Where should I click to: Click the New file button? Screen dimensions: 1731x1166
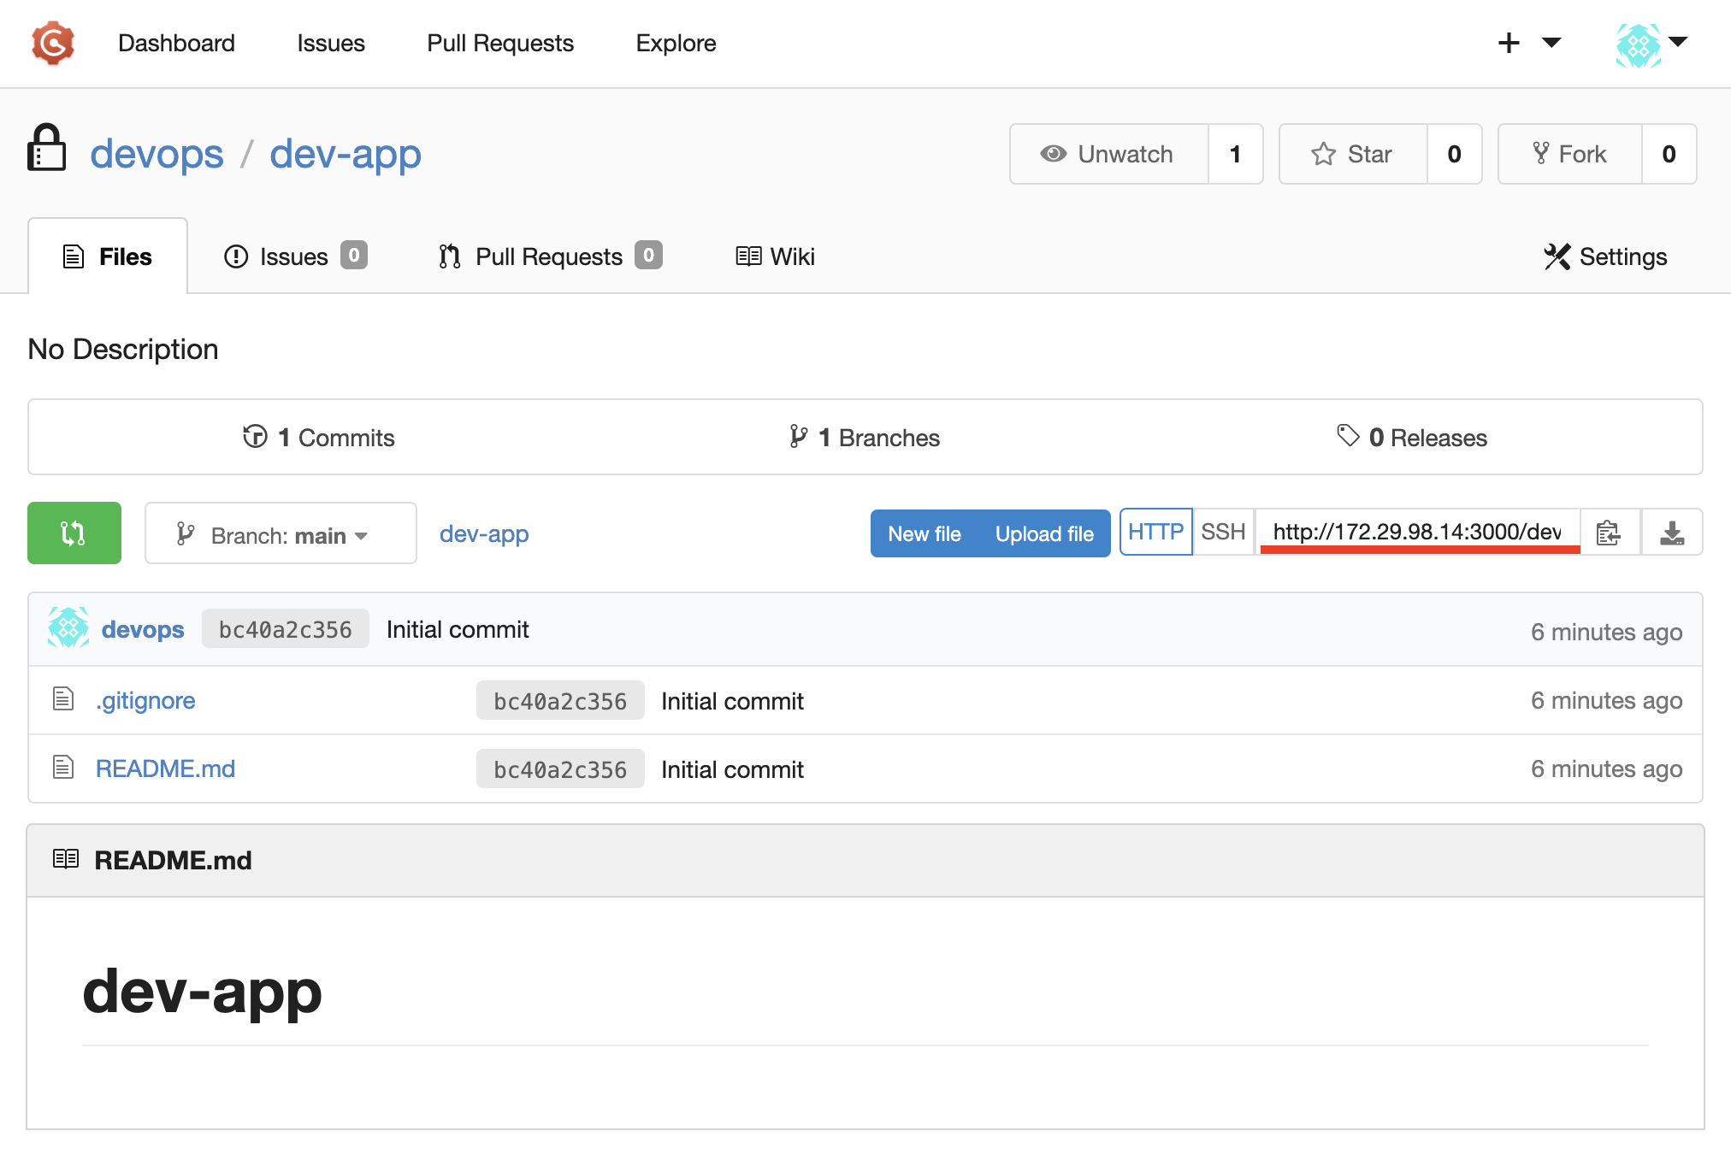coord(924,534)
